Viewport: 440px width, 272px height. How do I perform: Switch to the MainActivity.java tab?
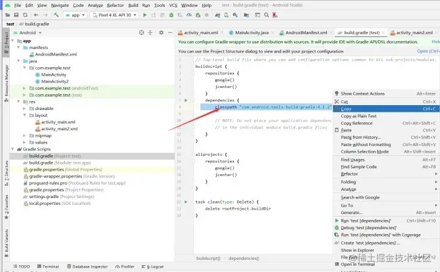pos(251,32)
